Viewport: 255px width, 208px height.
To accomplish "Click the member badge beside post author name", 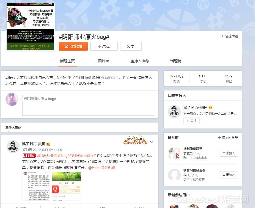I will click(x=48, y=144).
